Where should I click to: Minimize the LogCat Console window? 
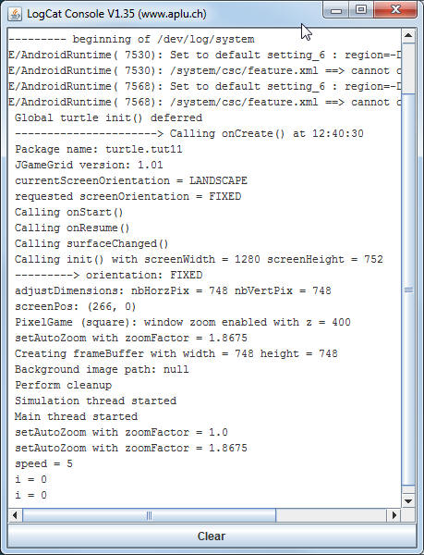coord(336,10)
